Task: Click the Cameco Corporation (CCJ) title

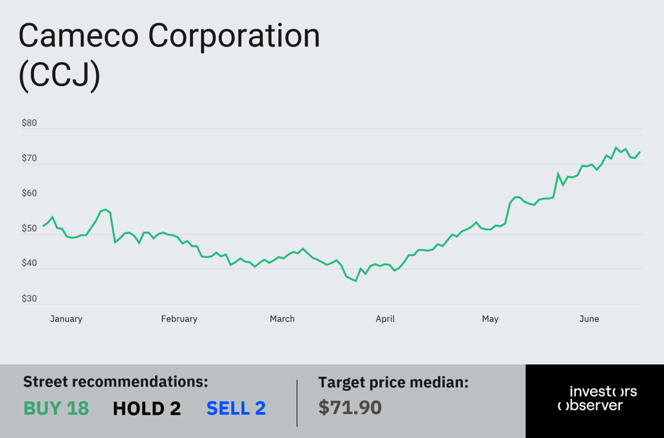Action: pos(169,56)
